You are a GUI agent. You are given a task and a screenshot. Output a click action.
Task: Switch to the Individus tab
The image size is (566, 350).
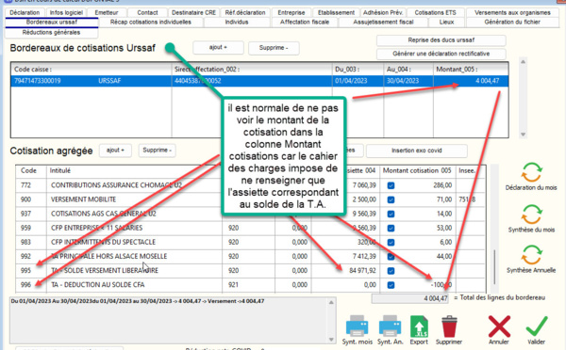pyautogui.click(x=237, y=22)
